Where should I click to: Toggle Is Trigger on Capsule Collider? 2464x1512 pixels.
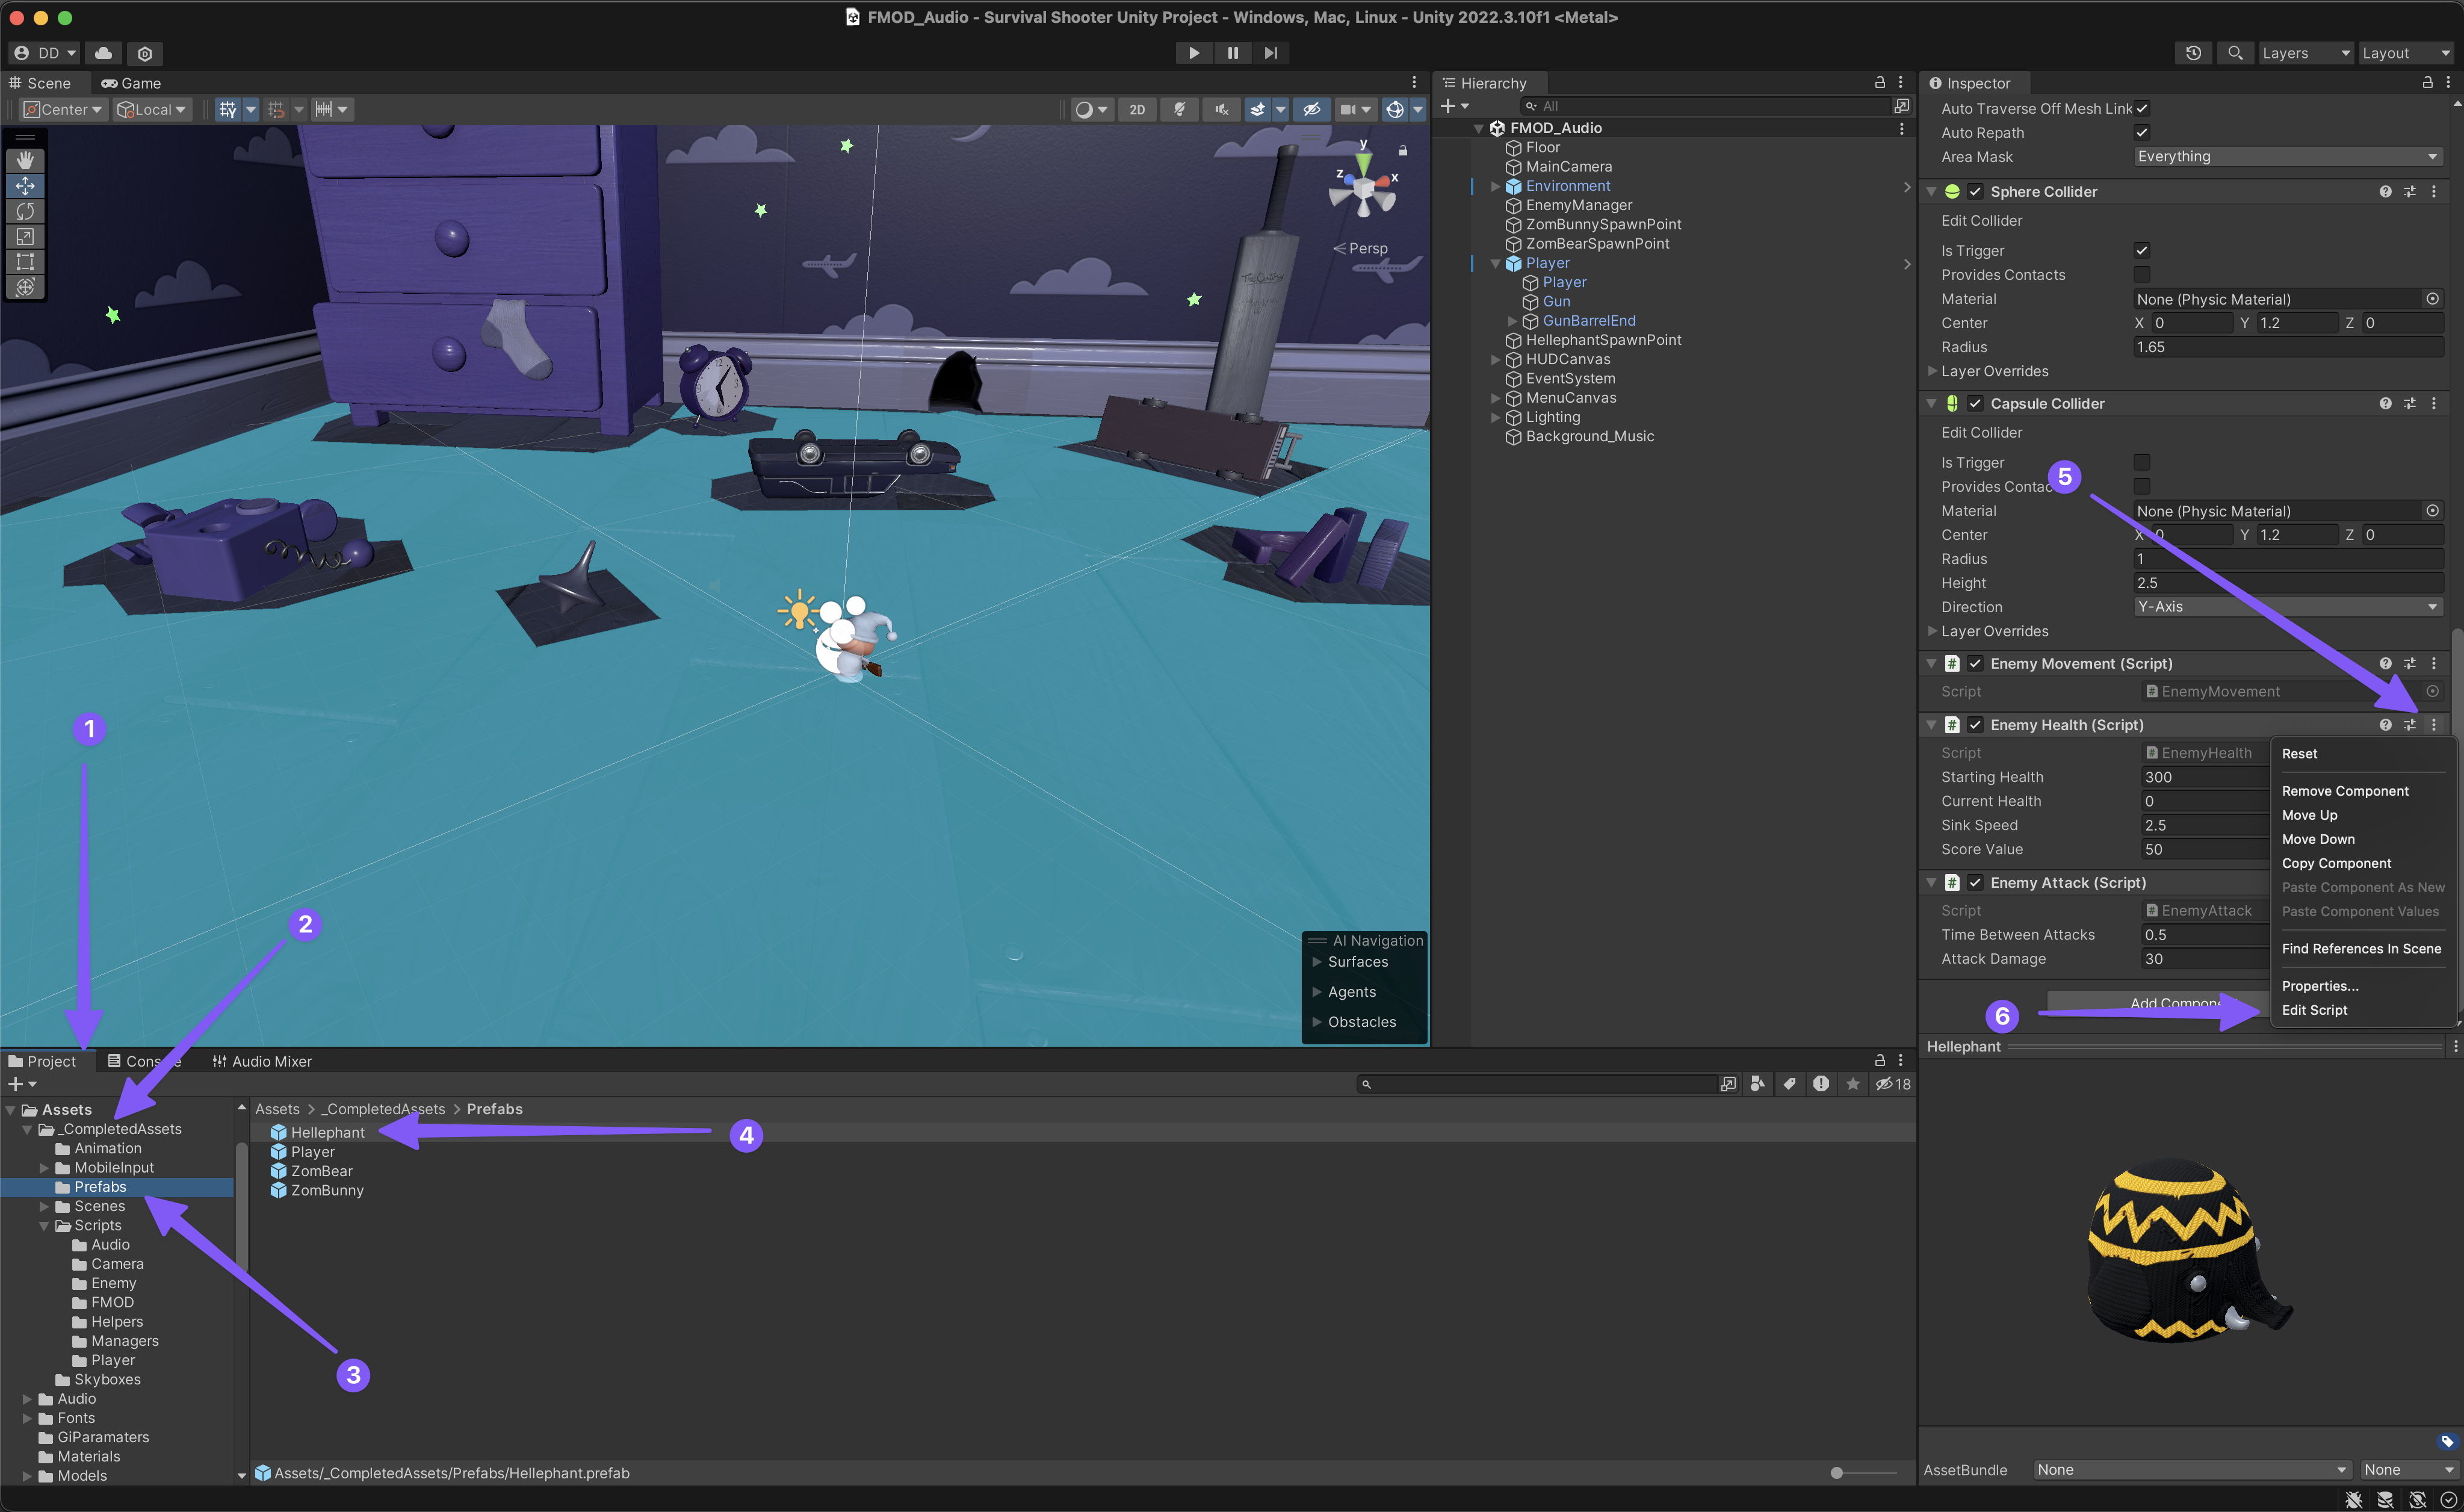(2141, 462)
